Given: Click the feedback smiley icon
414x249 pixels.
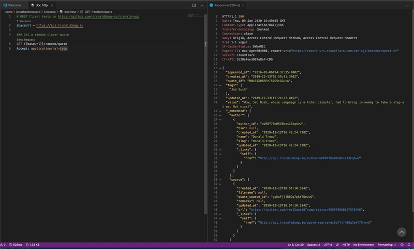Looking at the screenshot, I should [x=402, y=245].
